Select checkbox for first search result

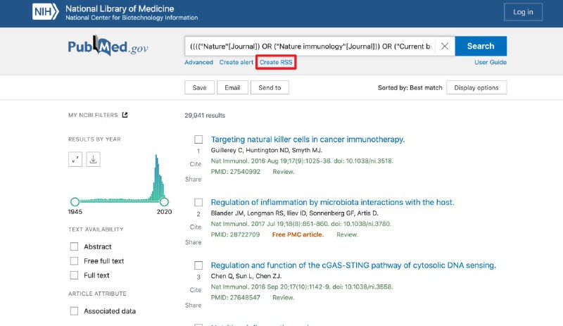[198, 139]
